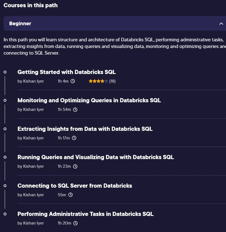Click the 55m duration text
This screenshot has height=232, width=226.
coord(62,195)
